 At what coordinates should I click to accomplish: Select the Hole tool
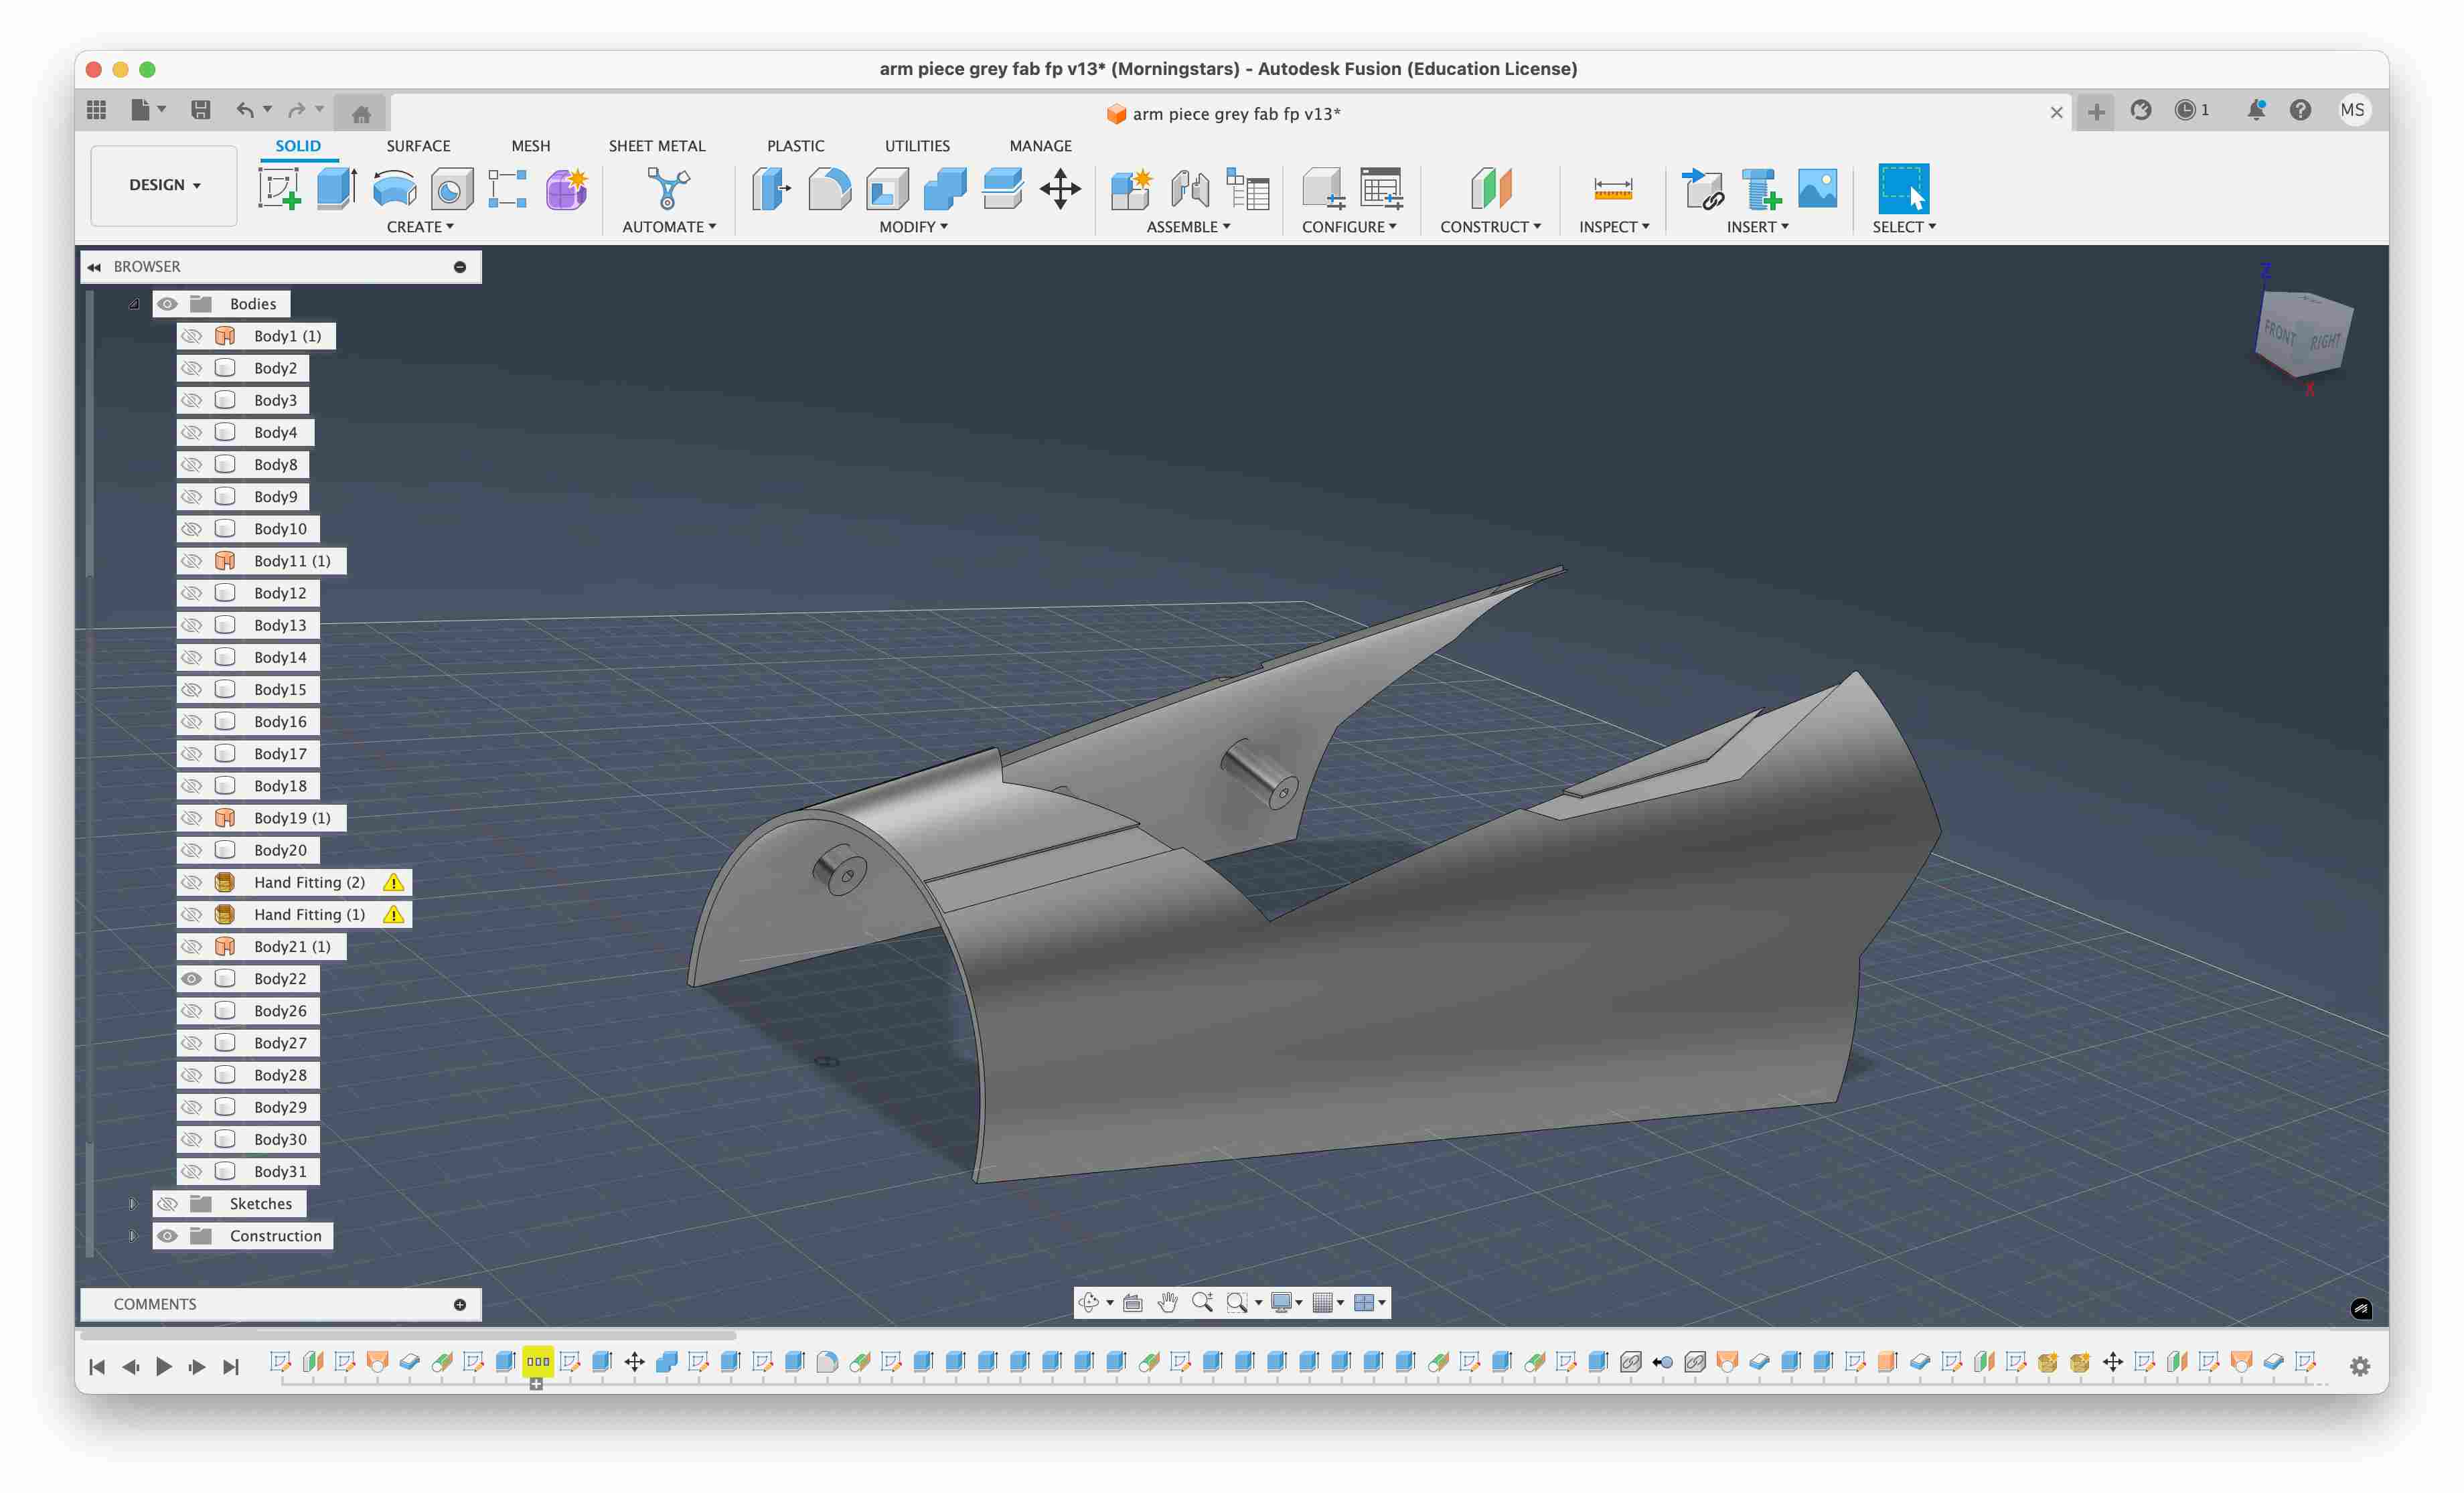(x=451, y=188)
